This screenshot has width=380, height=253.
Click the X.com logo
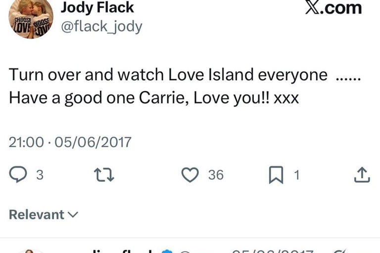[333, 8]
